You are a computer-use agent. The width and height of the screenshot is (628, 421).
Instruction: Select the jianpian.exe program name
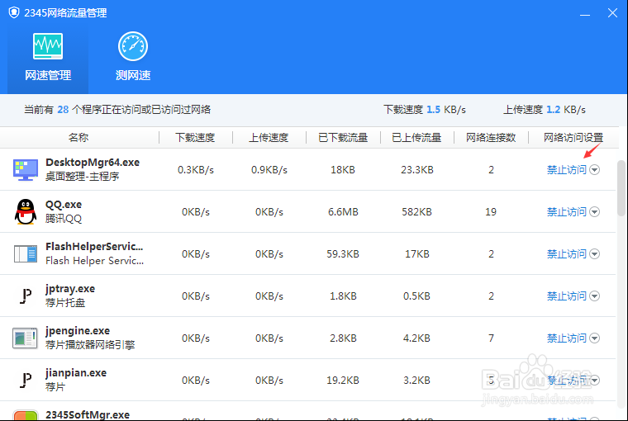76,373
